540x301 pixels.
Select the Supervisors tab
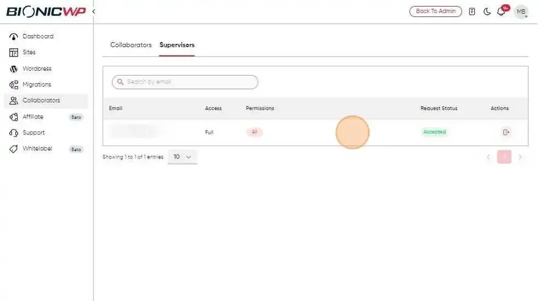pyautogui.click(x=177, y=45)
